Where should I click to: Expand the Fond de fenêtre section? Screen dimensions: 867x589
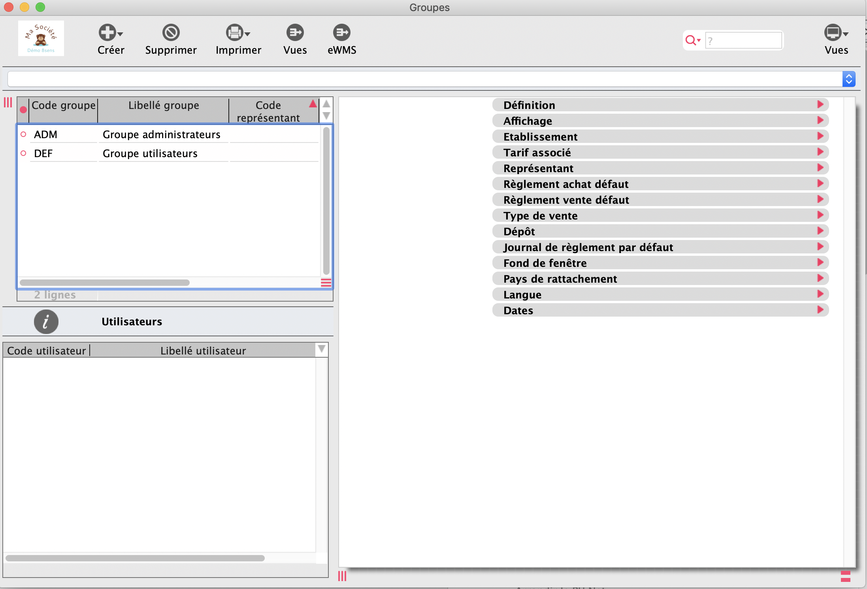pos(660,263)
